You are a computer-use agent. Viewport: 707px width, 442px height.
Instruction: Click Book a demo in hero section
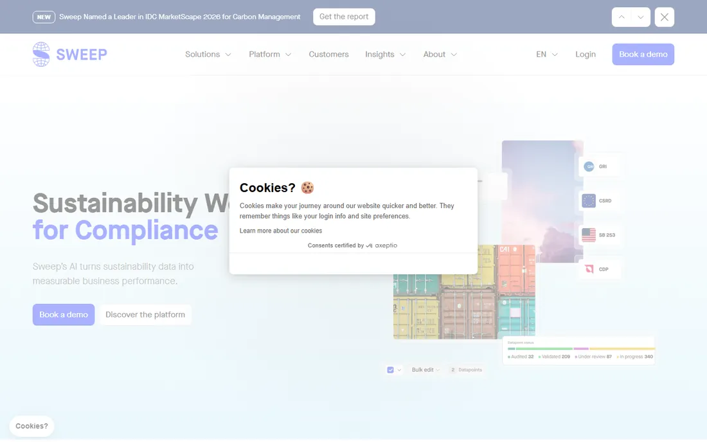tap(64, 315)
